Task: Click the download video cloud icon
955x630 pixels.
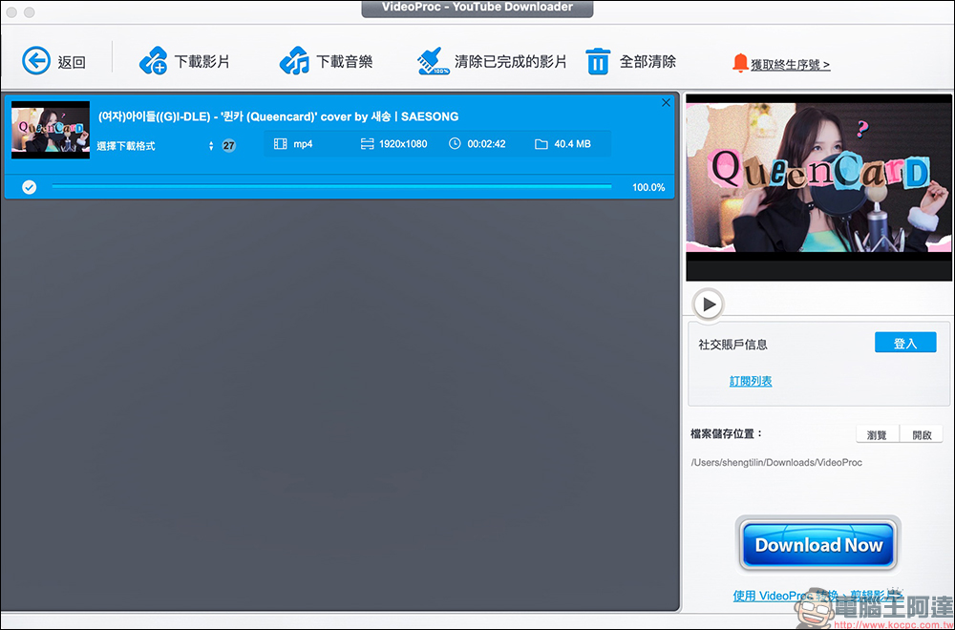Action: coord(153,62)
